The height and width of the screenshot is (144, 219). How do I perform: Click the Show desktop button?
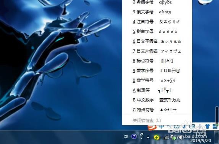click(216, 137)
